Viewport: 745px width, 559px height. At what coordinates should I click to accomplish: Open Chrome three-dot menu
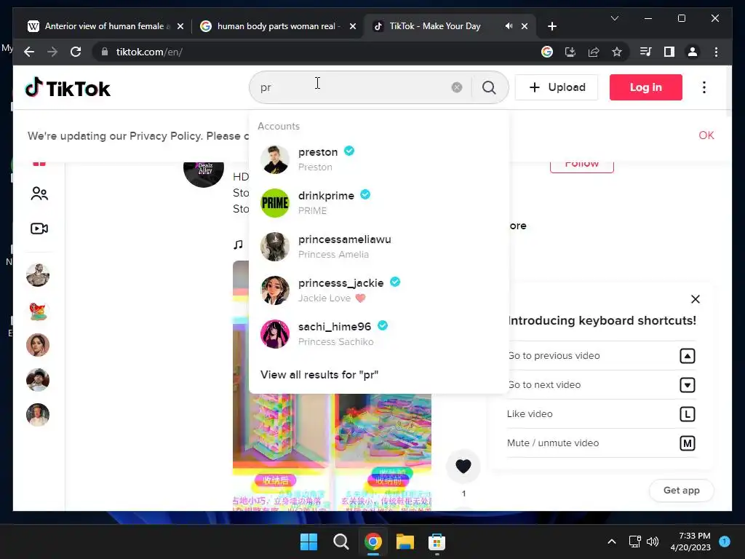[x=716, y=52]
